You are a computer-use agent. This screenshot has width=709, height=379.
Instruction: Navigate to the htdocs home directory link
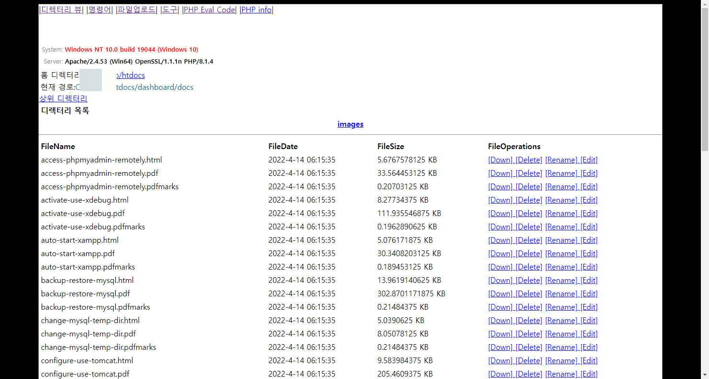tap(130, 75)
